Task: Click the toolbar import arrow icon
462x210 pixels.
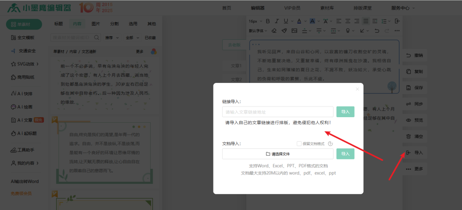Action: coord(397,21)
